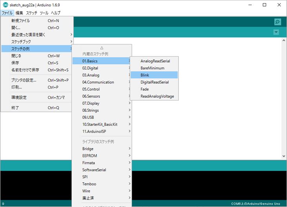Select 新規ファイル menu entry

click(36, 21)
